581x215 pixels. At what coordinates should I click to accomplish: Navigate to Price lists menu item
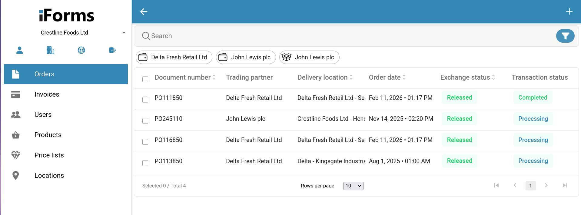point(49,155)
